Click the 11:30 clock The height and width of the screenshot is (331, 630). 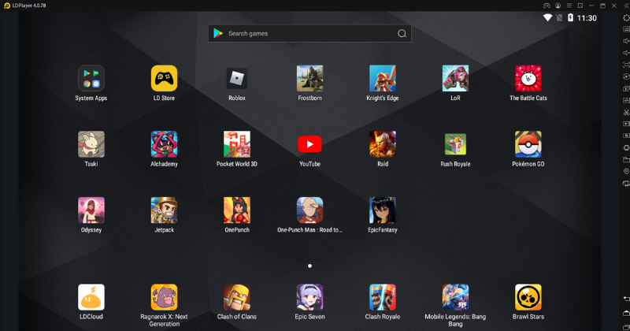click(x=587, y=18)
